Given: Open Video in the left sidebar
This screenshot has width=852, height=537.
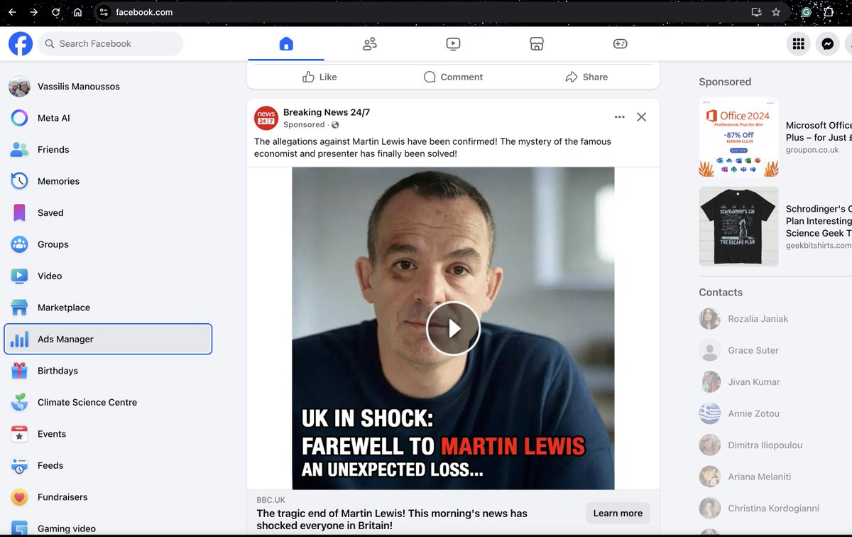Looking at the screenshot, I should coord(108,276).
